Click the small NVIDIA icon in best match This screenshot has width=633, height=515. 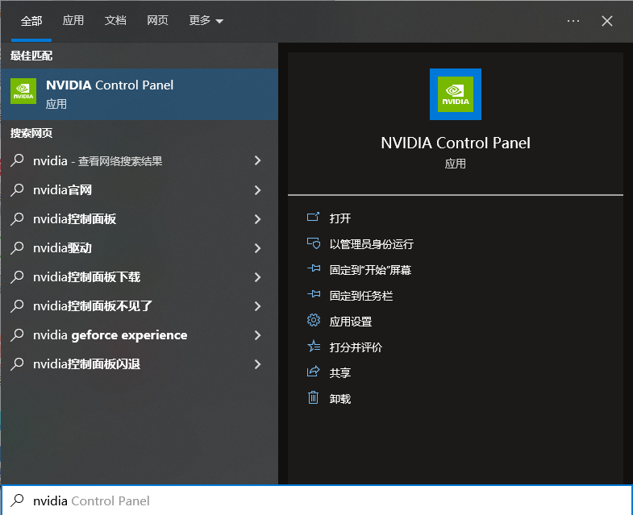tap(23, 91)
